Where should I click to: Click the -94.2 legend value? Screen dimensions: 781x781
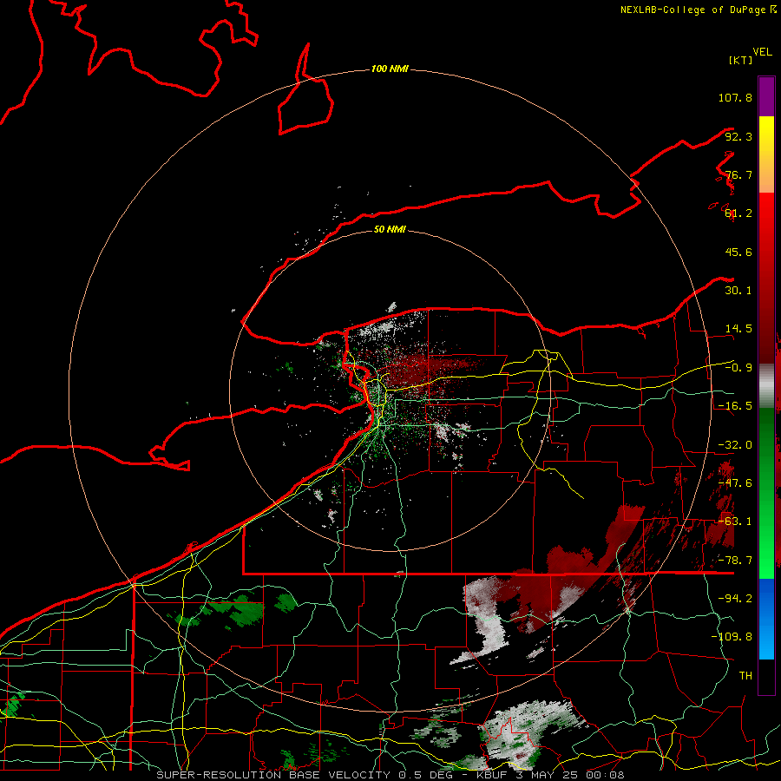[735, 599]
